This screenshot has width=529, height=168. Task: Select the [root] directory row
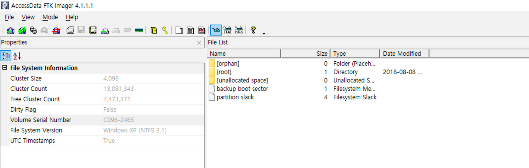(224, 72)
